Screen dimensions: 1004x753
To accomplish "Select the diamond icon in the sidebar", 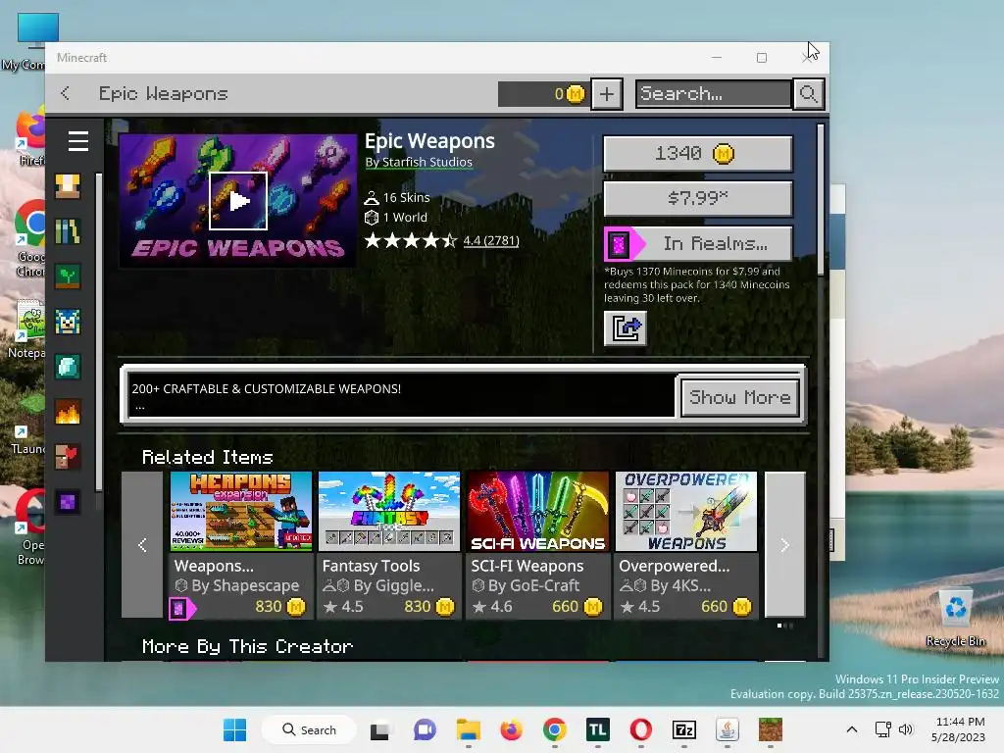I will pyautogui.click(x=68, y=367).
